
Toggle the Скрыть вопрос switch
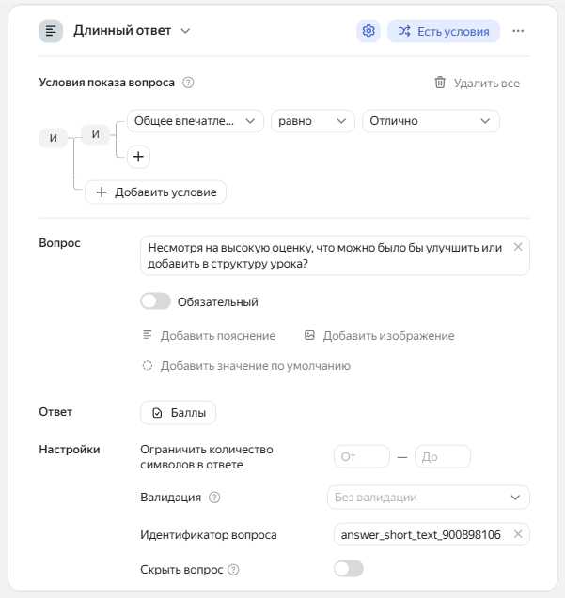pyautogui.click(x=349, y=569)
